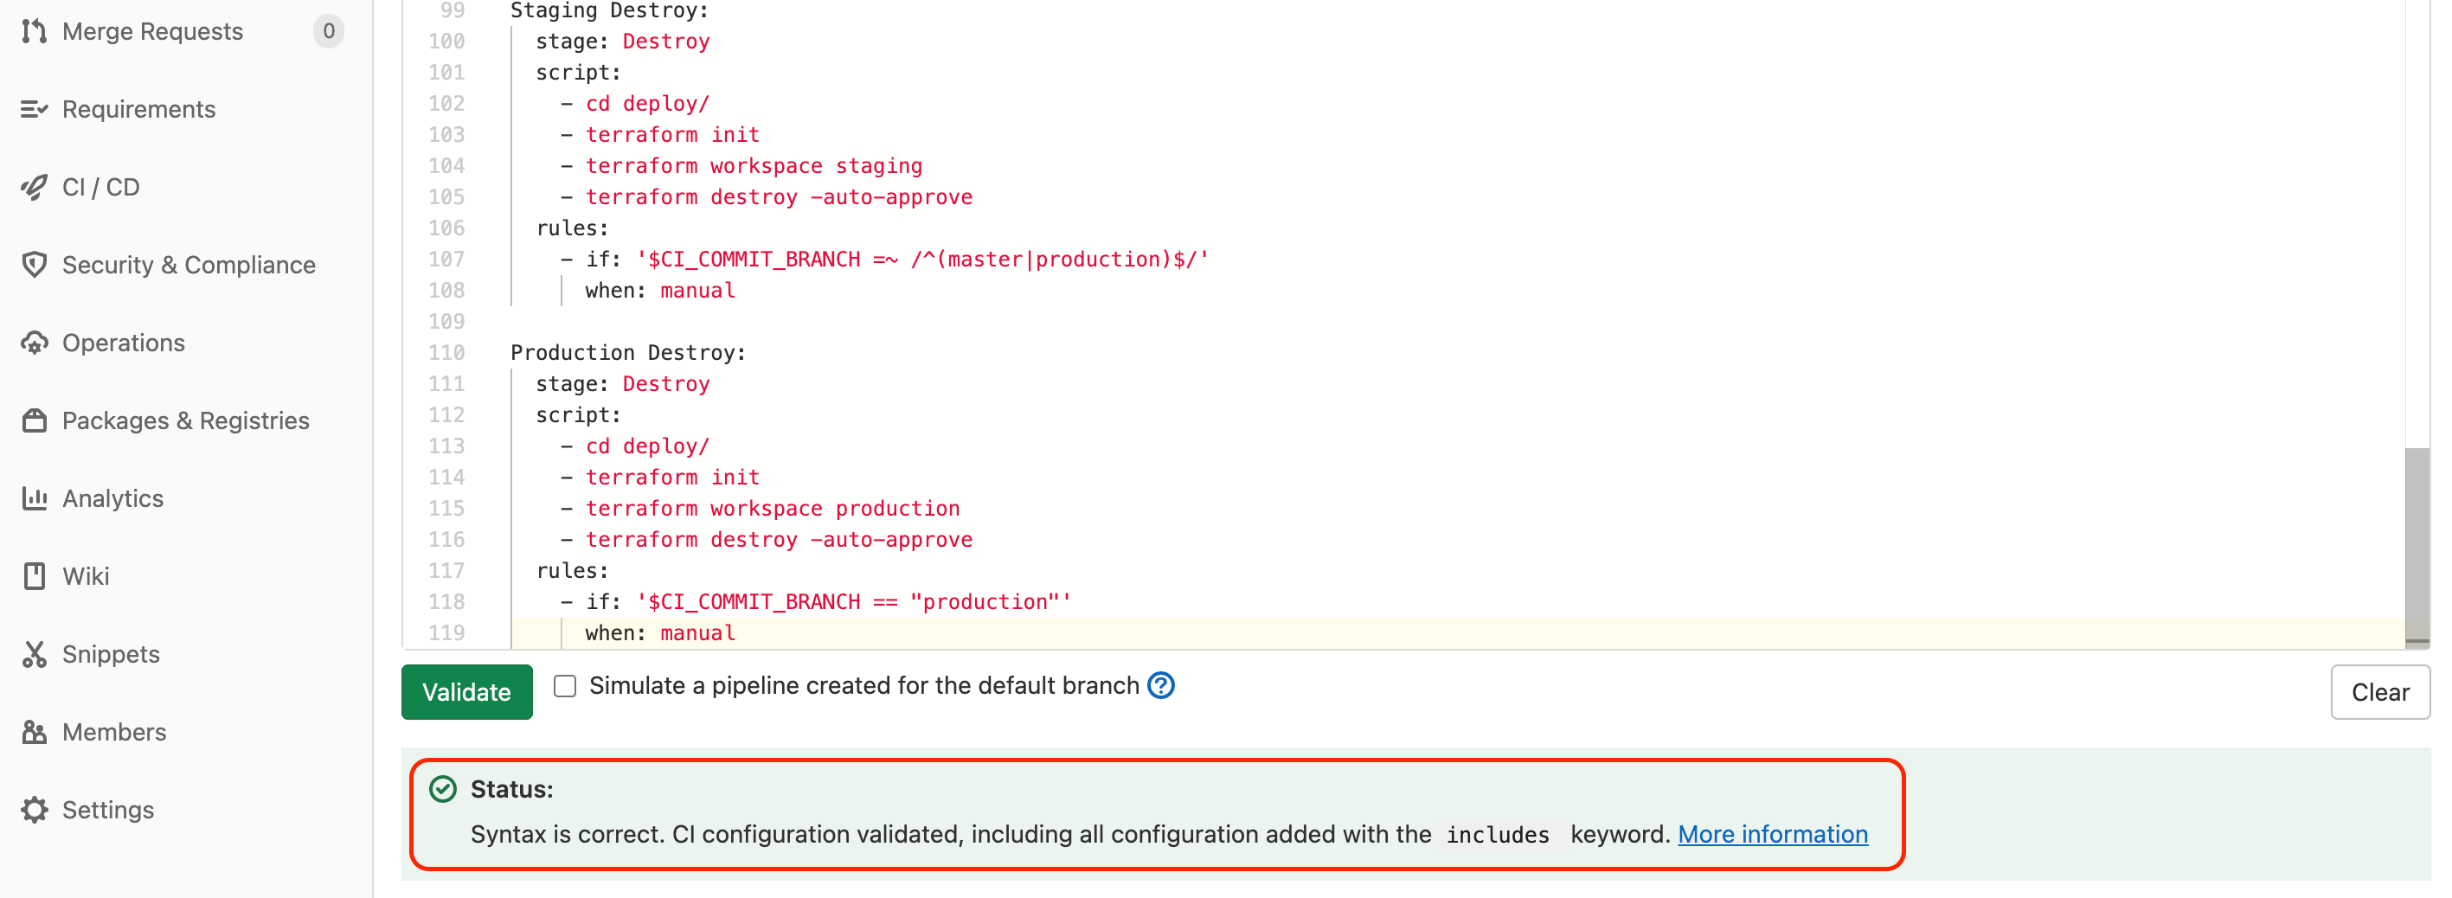Image resolution: width=2452 pixels, height=898 pixels.
Task: Click the Merge Requests count badge
Action: click(329, 31)
